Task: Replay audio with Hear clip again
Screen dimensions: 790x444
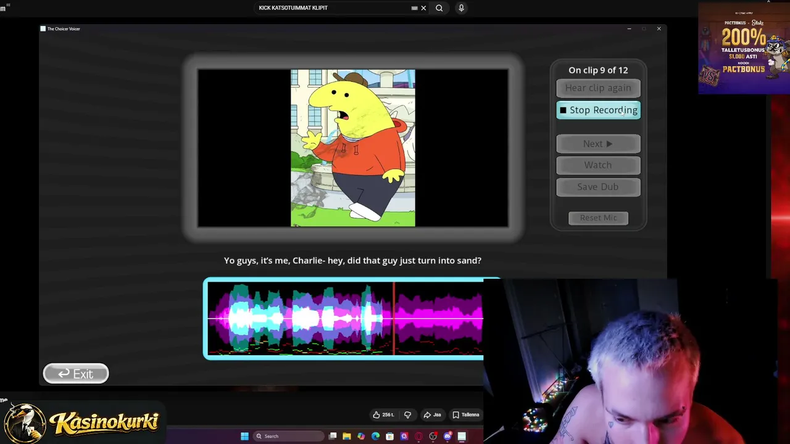Action: coord(598,88)
